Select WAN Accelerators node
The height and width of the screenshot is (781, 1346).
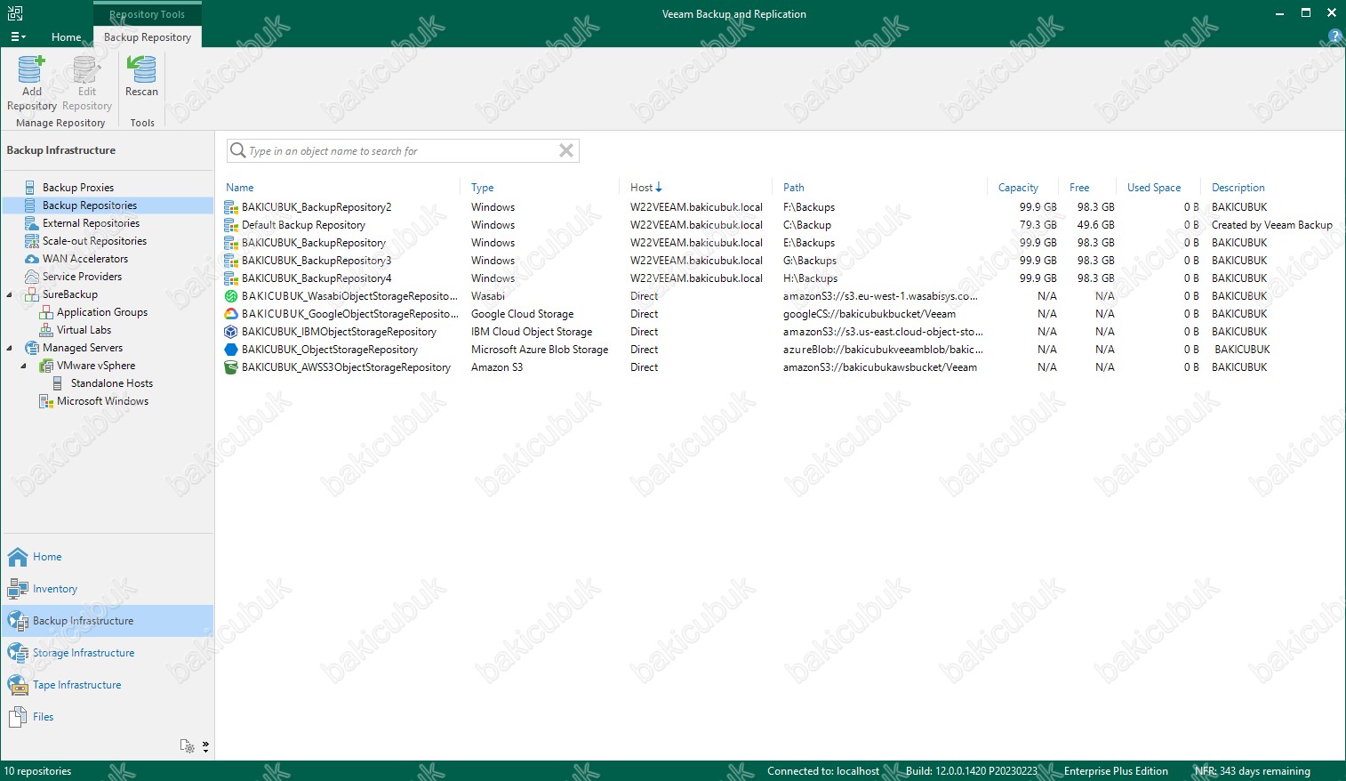point(85,259)
